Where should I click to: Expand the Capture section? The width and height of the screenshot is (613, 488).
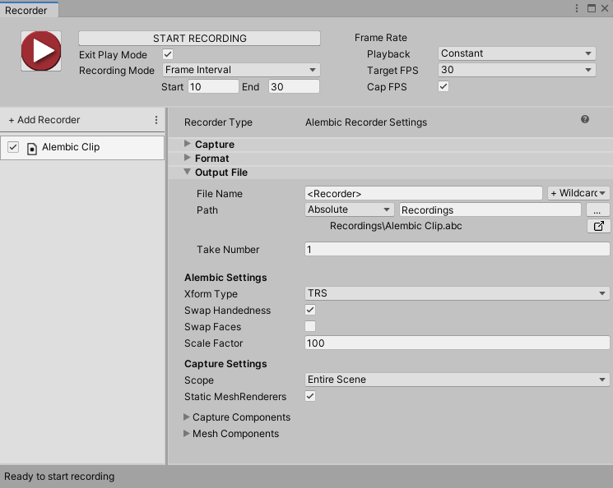click(x=188, y=145)
